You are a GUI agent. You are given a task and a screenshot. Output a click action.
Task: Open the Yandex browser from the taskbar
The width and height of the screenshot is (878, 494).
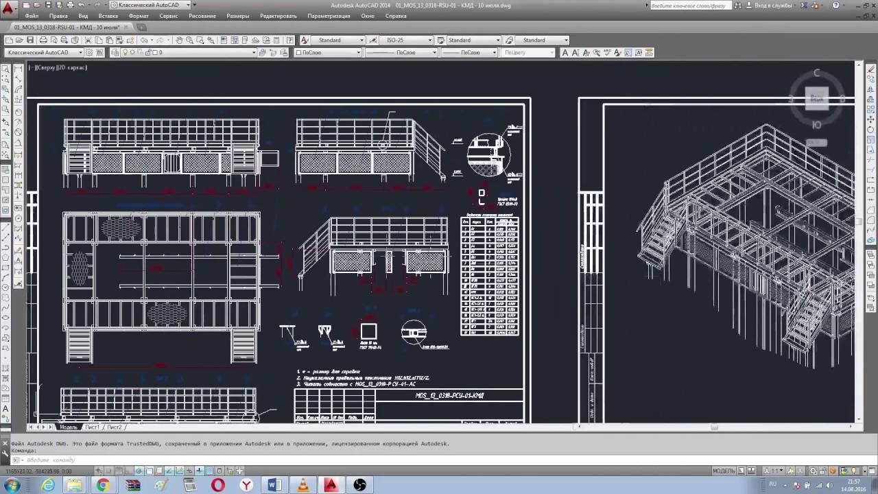click(x=246, y=485)
